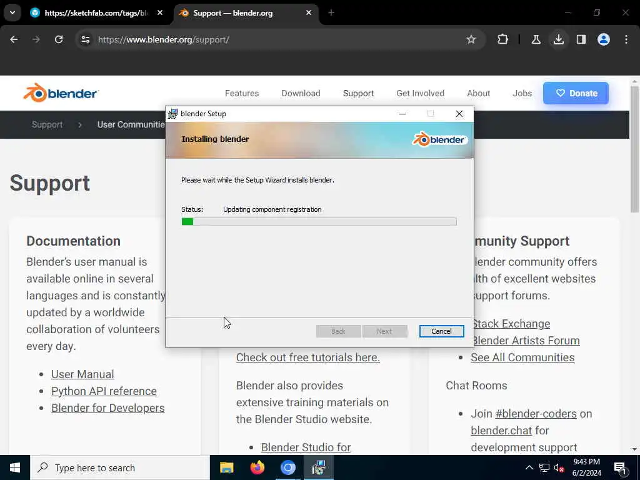
Task: Open the Jobs menu item
Action: [522, 93]
